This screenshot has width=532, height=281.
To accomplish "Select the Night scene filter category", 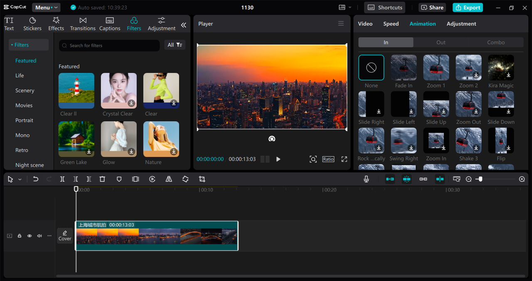I will click(x=30, y=165).
